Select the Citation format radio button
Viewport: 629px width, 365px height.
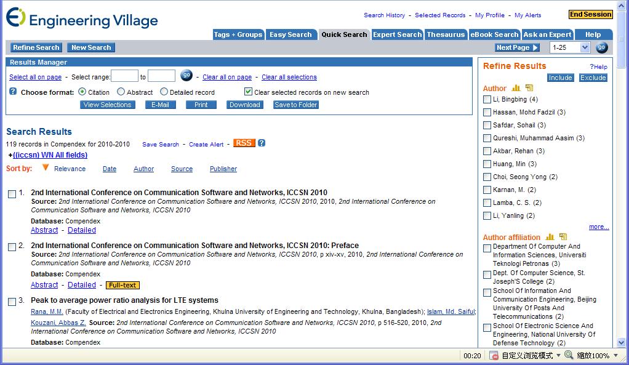[82, 92]
